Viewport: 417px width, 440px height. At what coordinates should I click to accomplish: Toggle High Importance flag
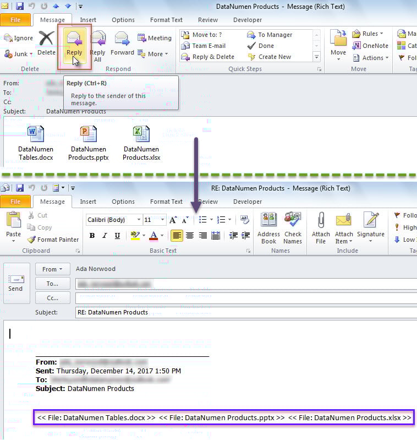[405, 227]
